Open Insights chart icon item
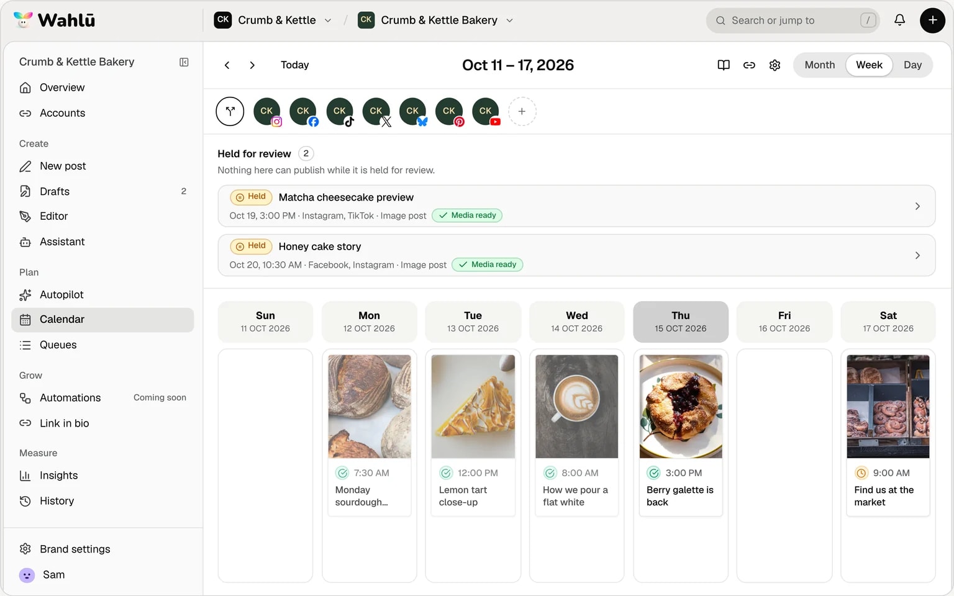The image size is (954, 596). pos(102,476)
